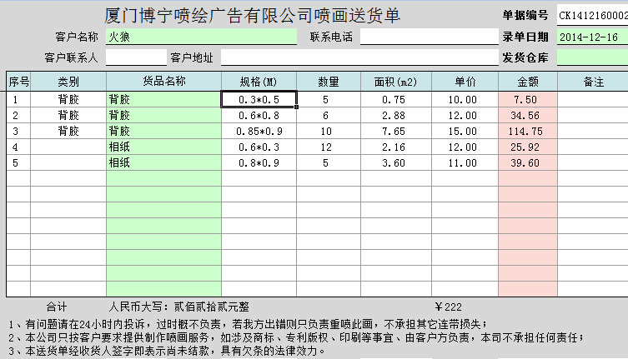The width and height of the screenshot is (628, 359).
Task: Select the title 厦门博宁喷绘广告有限公司喷画送货单
Action: click(253, 16)
